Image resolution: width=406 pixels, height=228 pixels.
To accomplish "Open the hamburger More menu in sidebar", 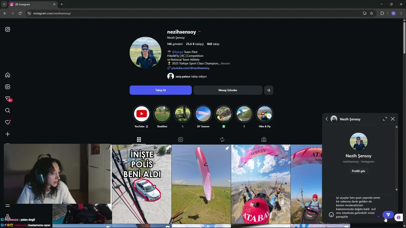I will [8, 206].
